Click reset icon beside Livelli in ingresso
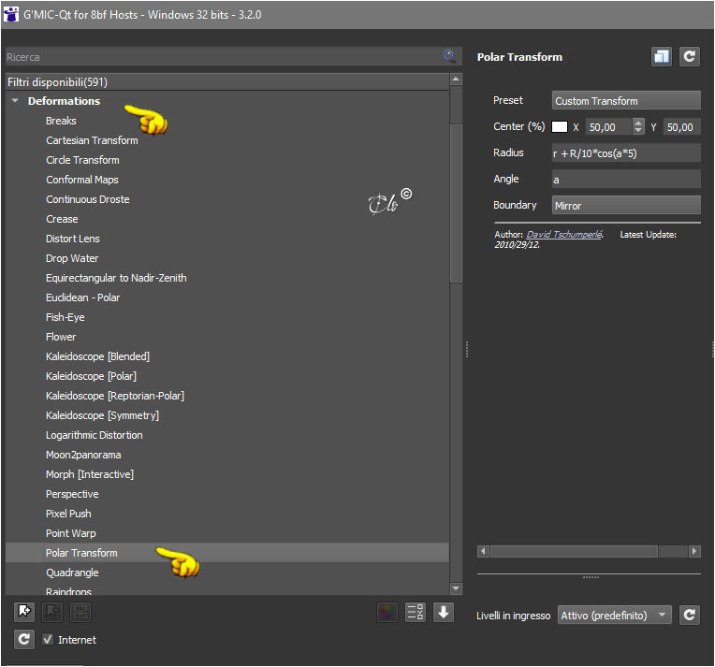Screen dimensions: 715x667 [690, 615]
